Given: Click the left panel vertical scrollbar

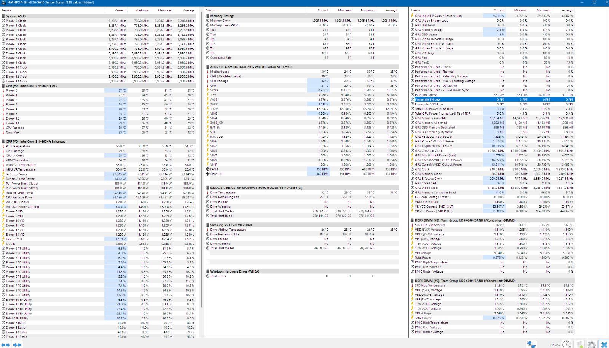Looking at the screenshot, I should click(x=201, y=160).
